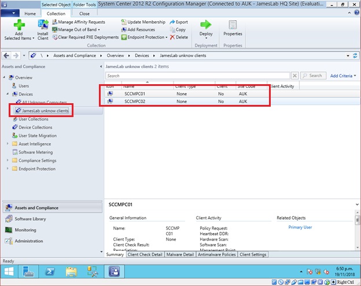This screenshot has height=286, width=361.
Task: Collapse the SCCMPC01 details pane chevron
Action: [x=357, y=204]
